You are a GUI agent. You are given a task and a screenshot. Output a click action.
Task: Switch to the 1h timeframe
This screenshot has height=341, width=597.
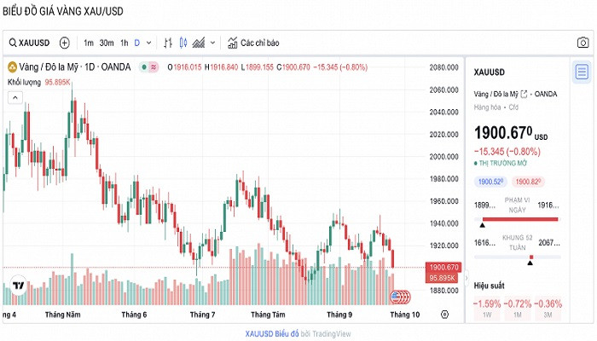(124, 43)
